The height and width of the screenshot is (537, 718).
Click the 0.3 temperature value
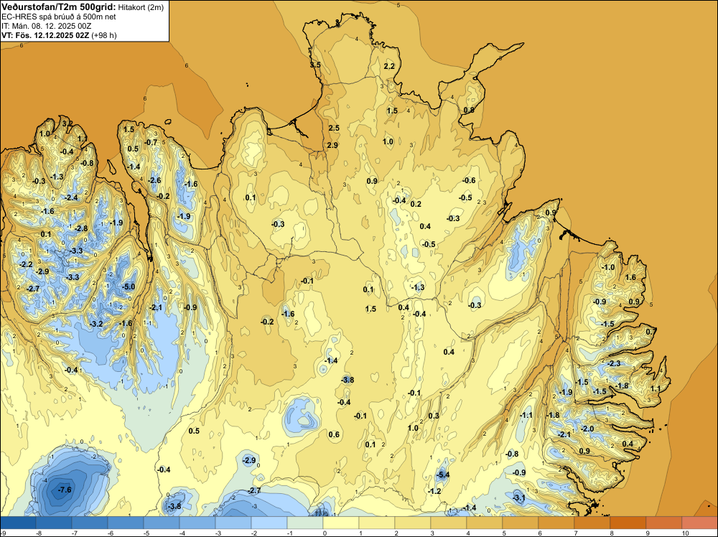click(x=434, y=416)
